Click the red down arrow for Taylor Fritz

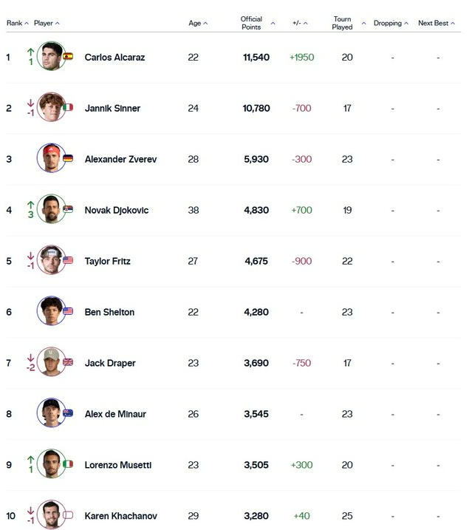click(x=31, y=256)
